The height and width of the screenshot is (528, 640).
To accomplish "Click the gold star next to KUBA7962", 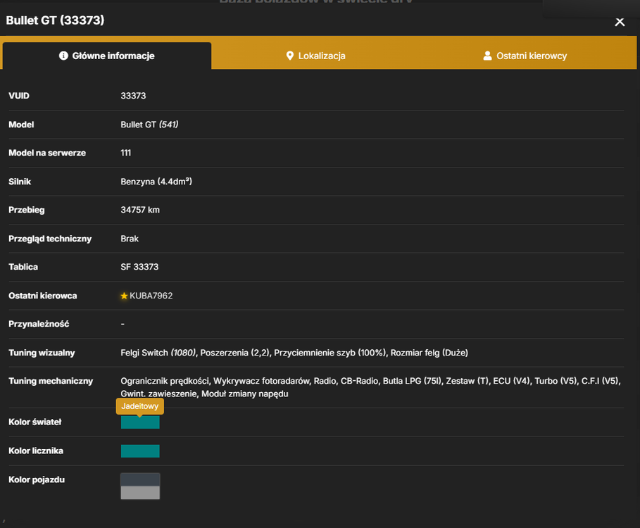I will coord(124,296).
